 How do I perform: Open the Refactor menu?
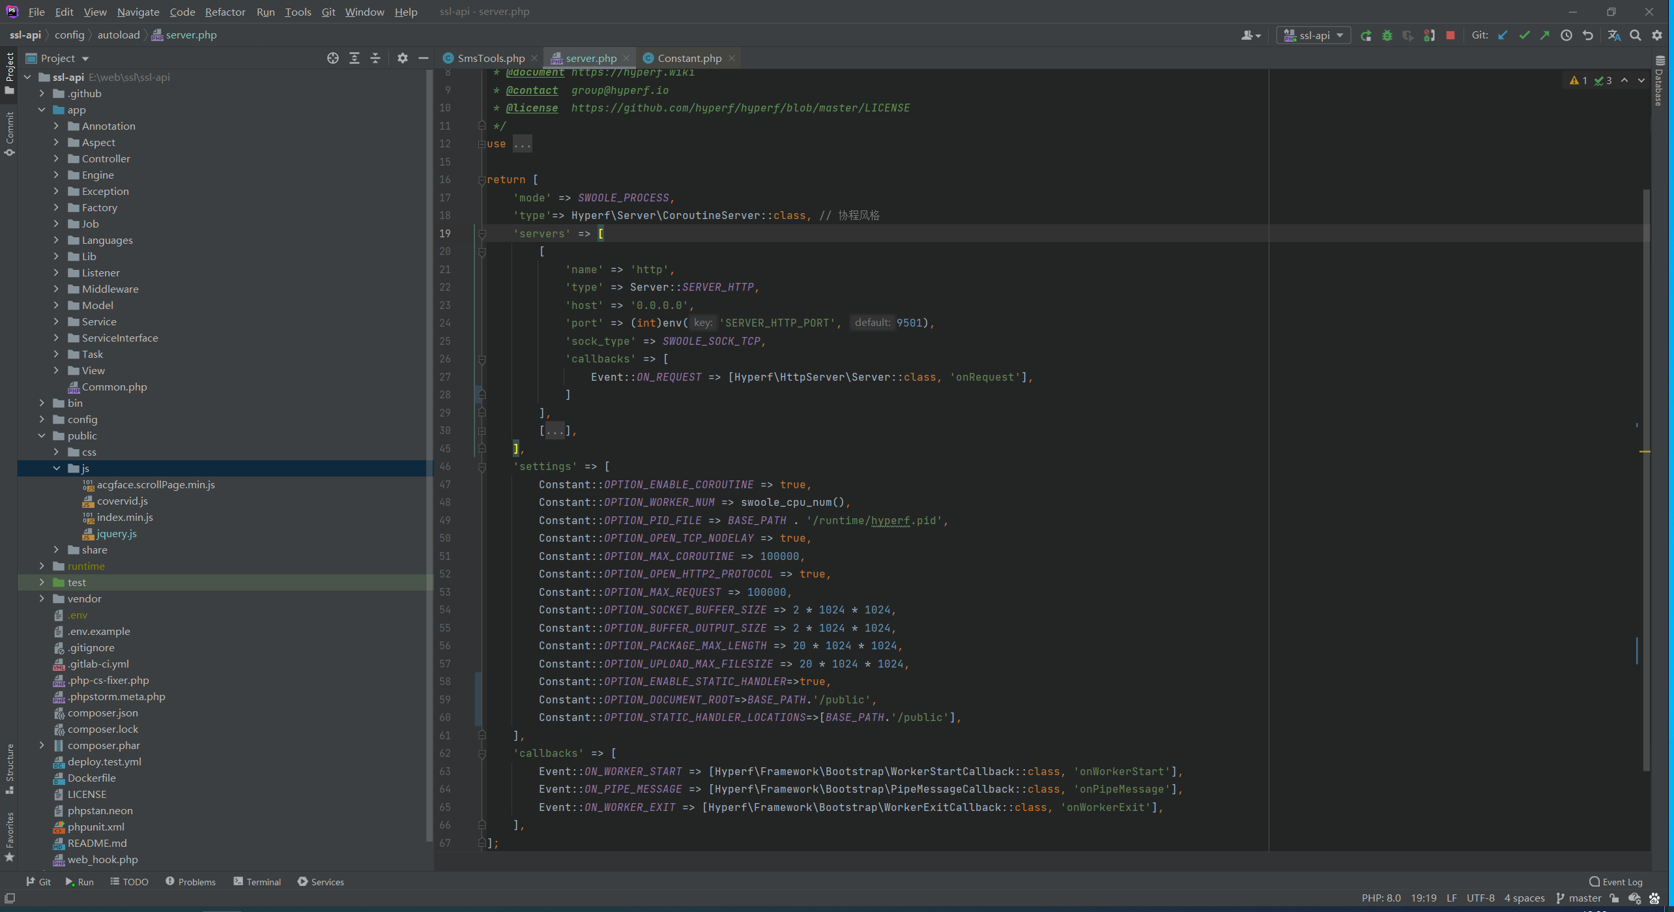point(225,12)
